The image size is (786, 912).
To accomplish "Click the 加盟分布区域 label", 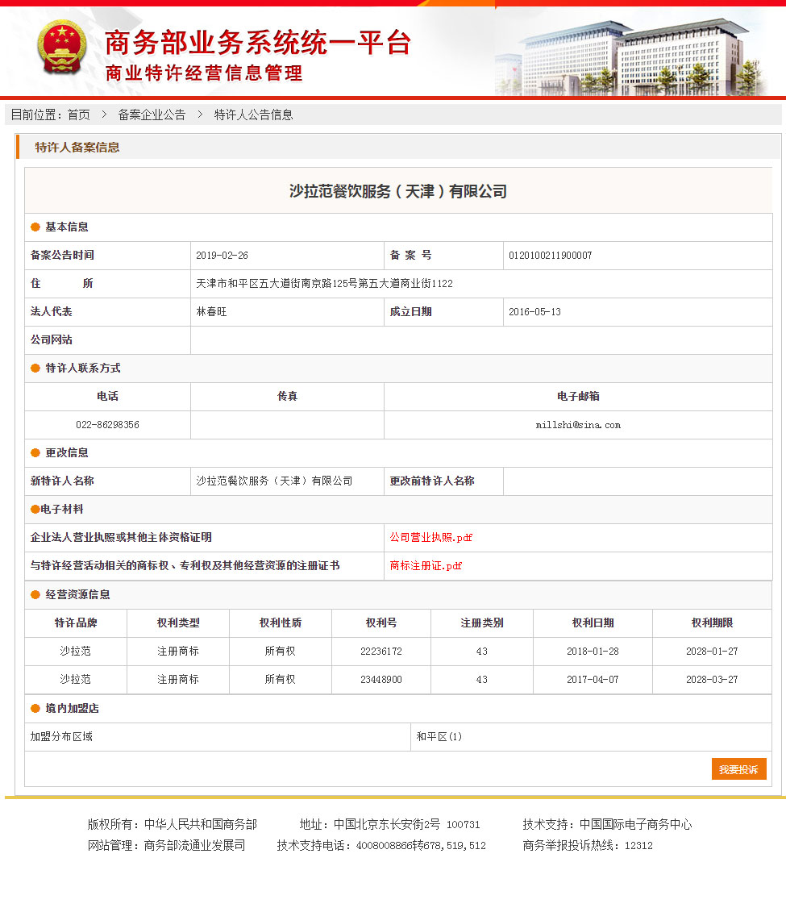I will (x=61, y=737).
